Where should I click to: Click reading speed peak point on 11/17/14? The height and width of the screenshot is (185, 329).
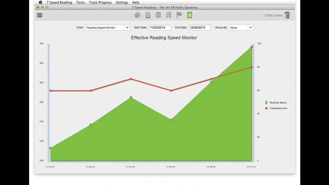(x=251, y=47)
